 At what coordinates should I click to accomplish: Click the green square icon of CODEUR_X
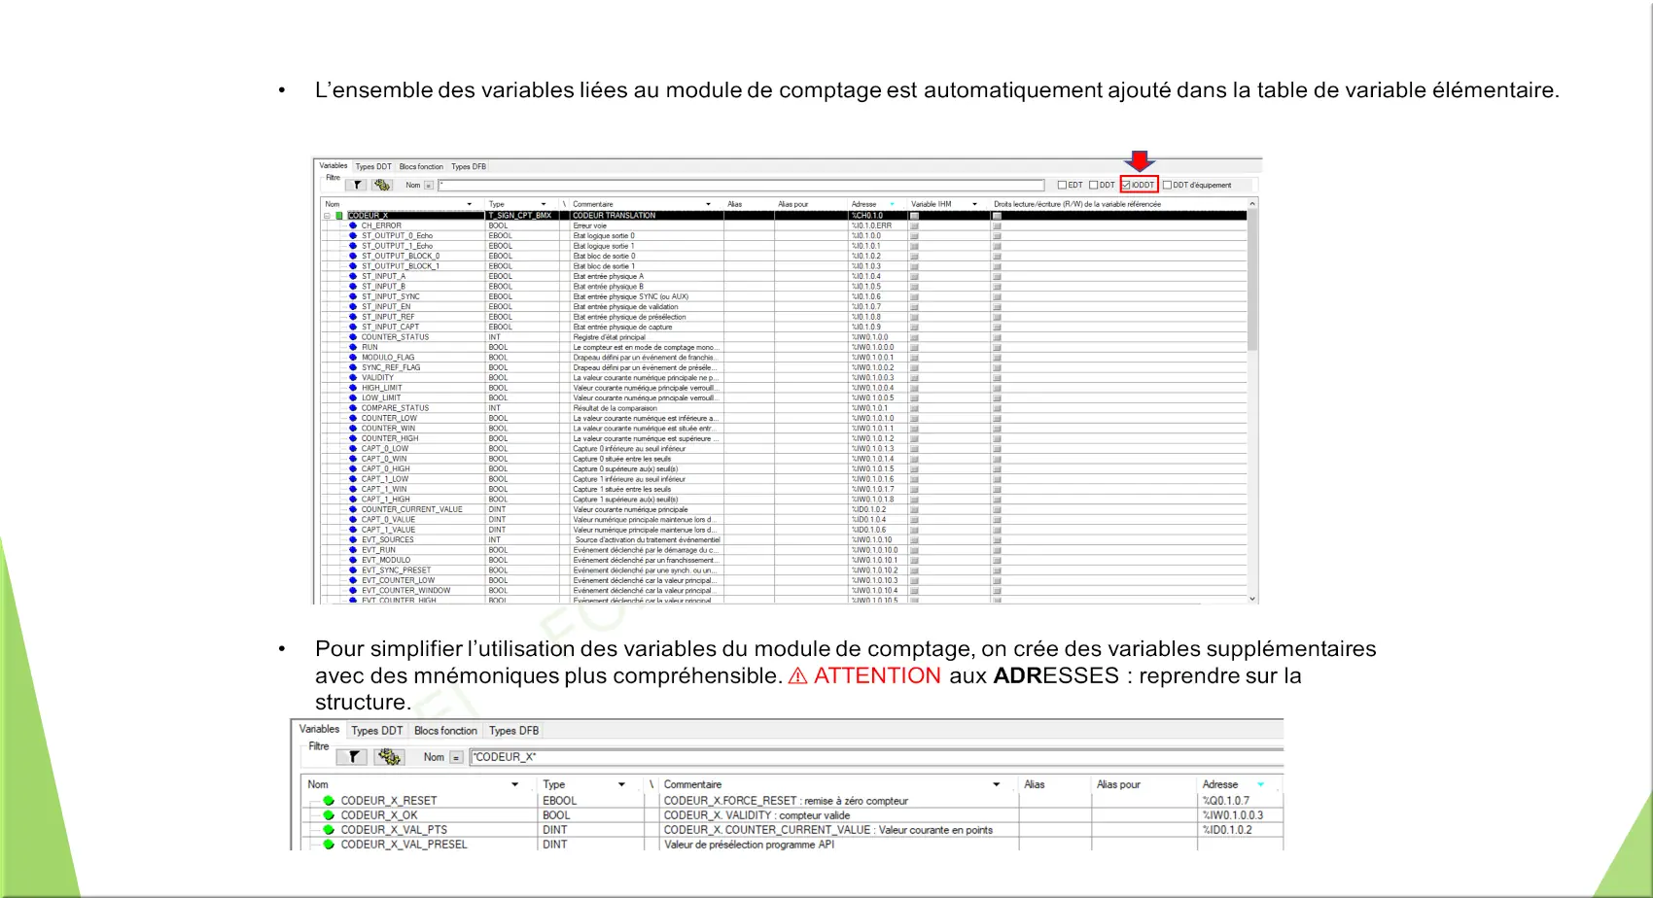pos(339,216)
